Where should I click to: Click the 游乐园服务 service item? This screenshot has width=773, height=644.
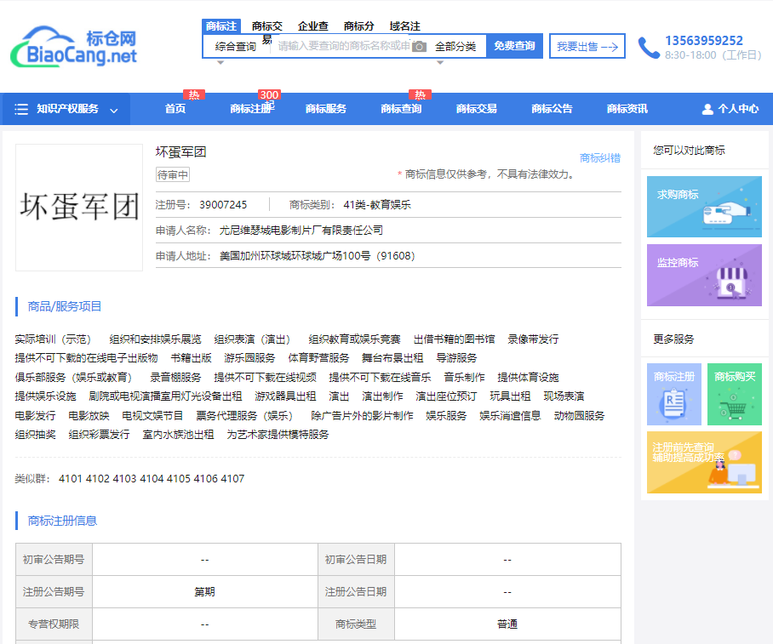(249, 358)
